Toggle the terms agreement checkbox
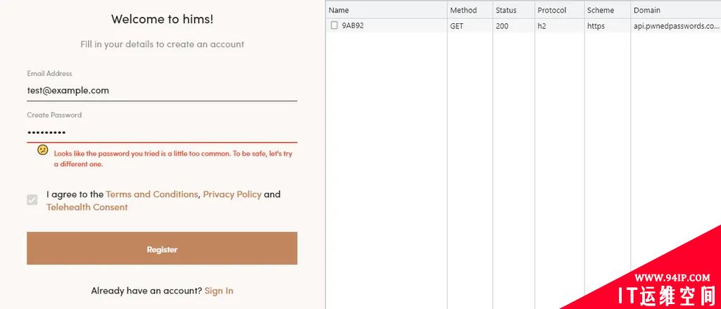 32,200
